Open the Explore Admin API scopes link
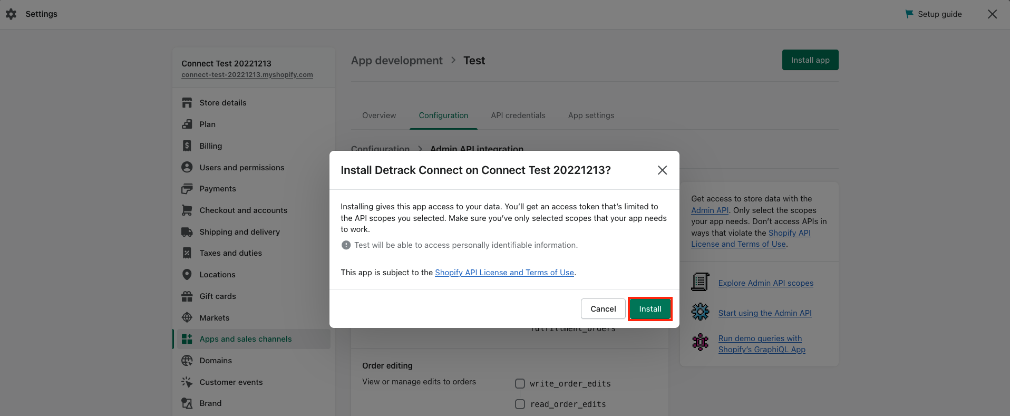The height and width of the screenshot is (416, 1010). pos(765,283)
